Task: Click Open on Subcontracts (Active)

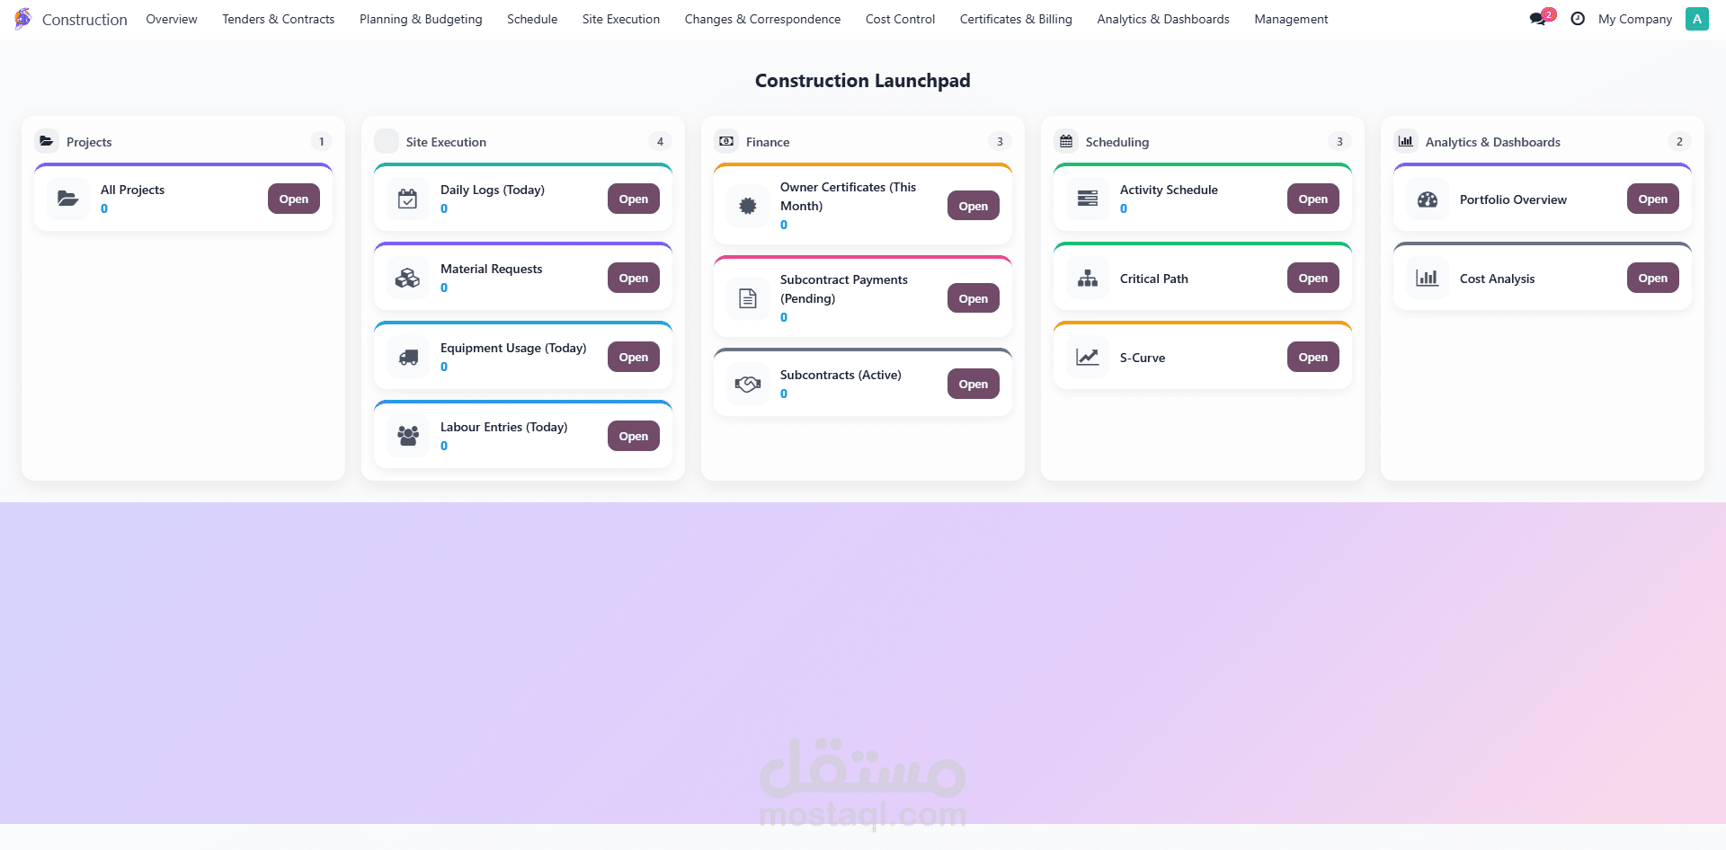Action: (974, 384)
